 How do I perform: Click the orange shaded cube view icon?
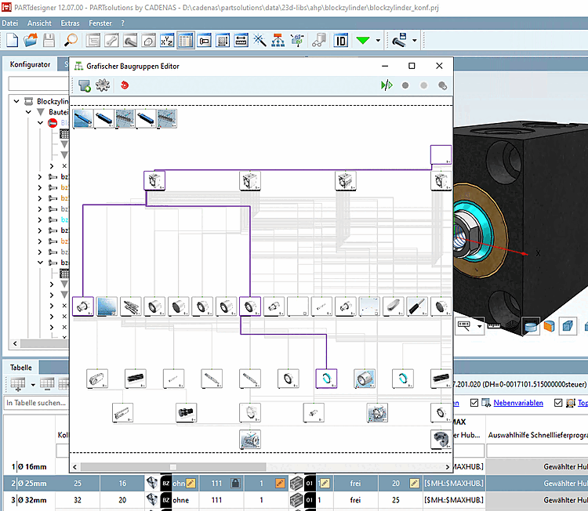point(550,326)
